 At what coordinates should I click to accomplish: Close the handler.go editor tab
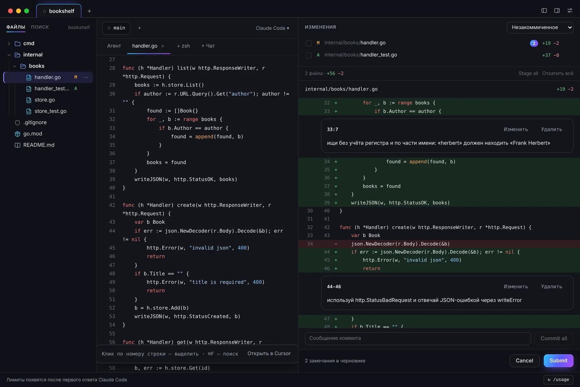163,46
